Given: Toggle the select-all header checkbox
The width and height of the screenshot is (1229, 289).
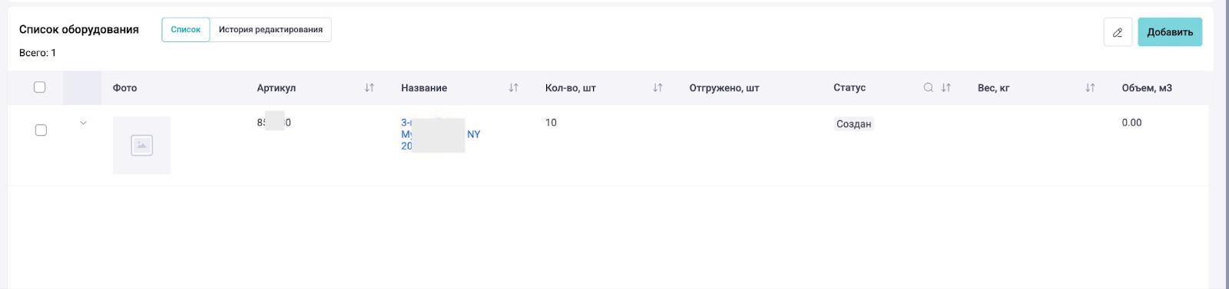Looking at the screenshot, I should click(x=40, y=87).
